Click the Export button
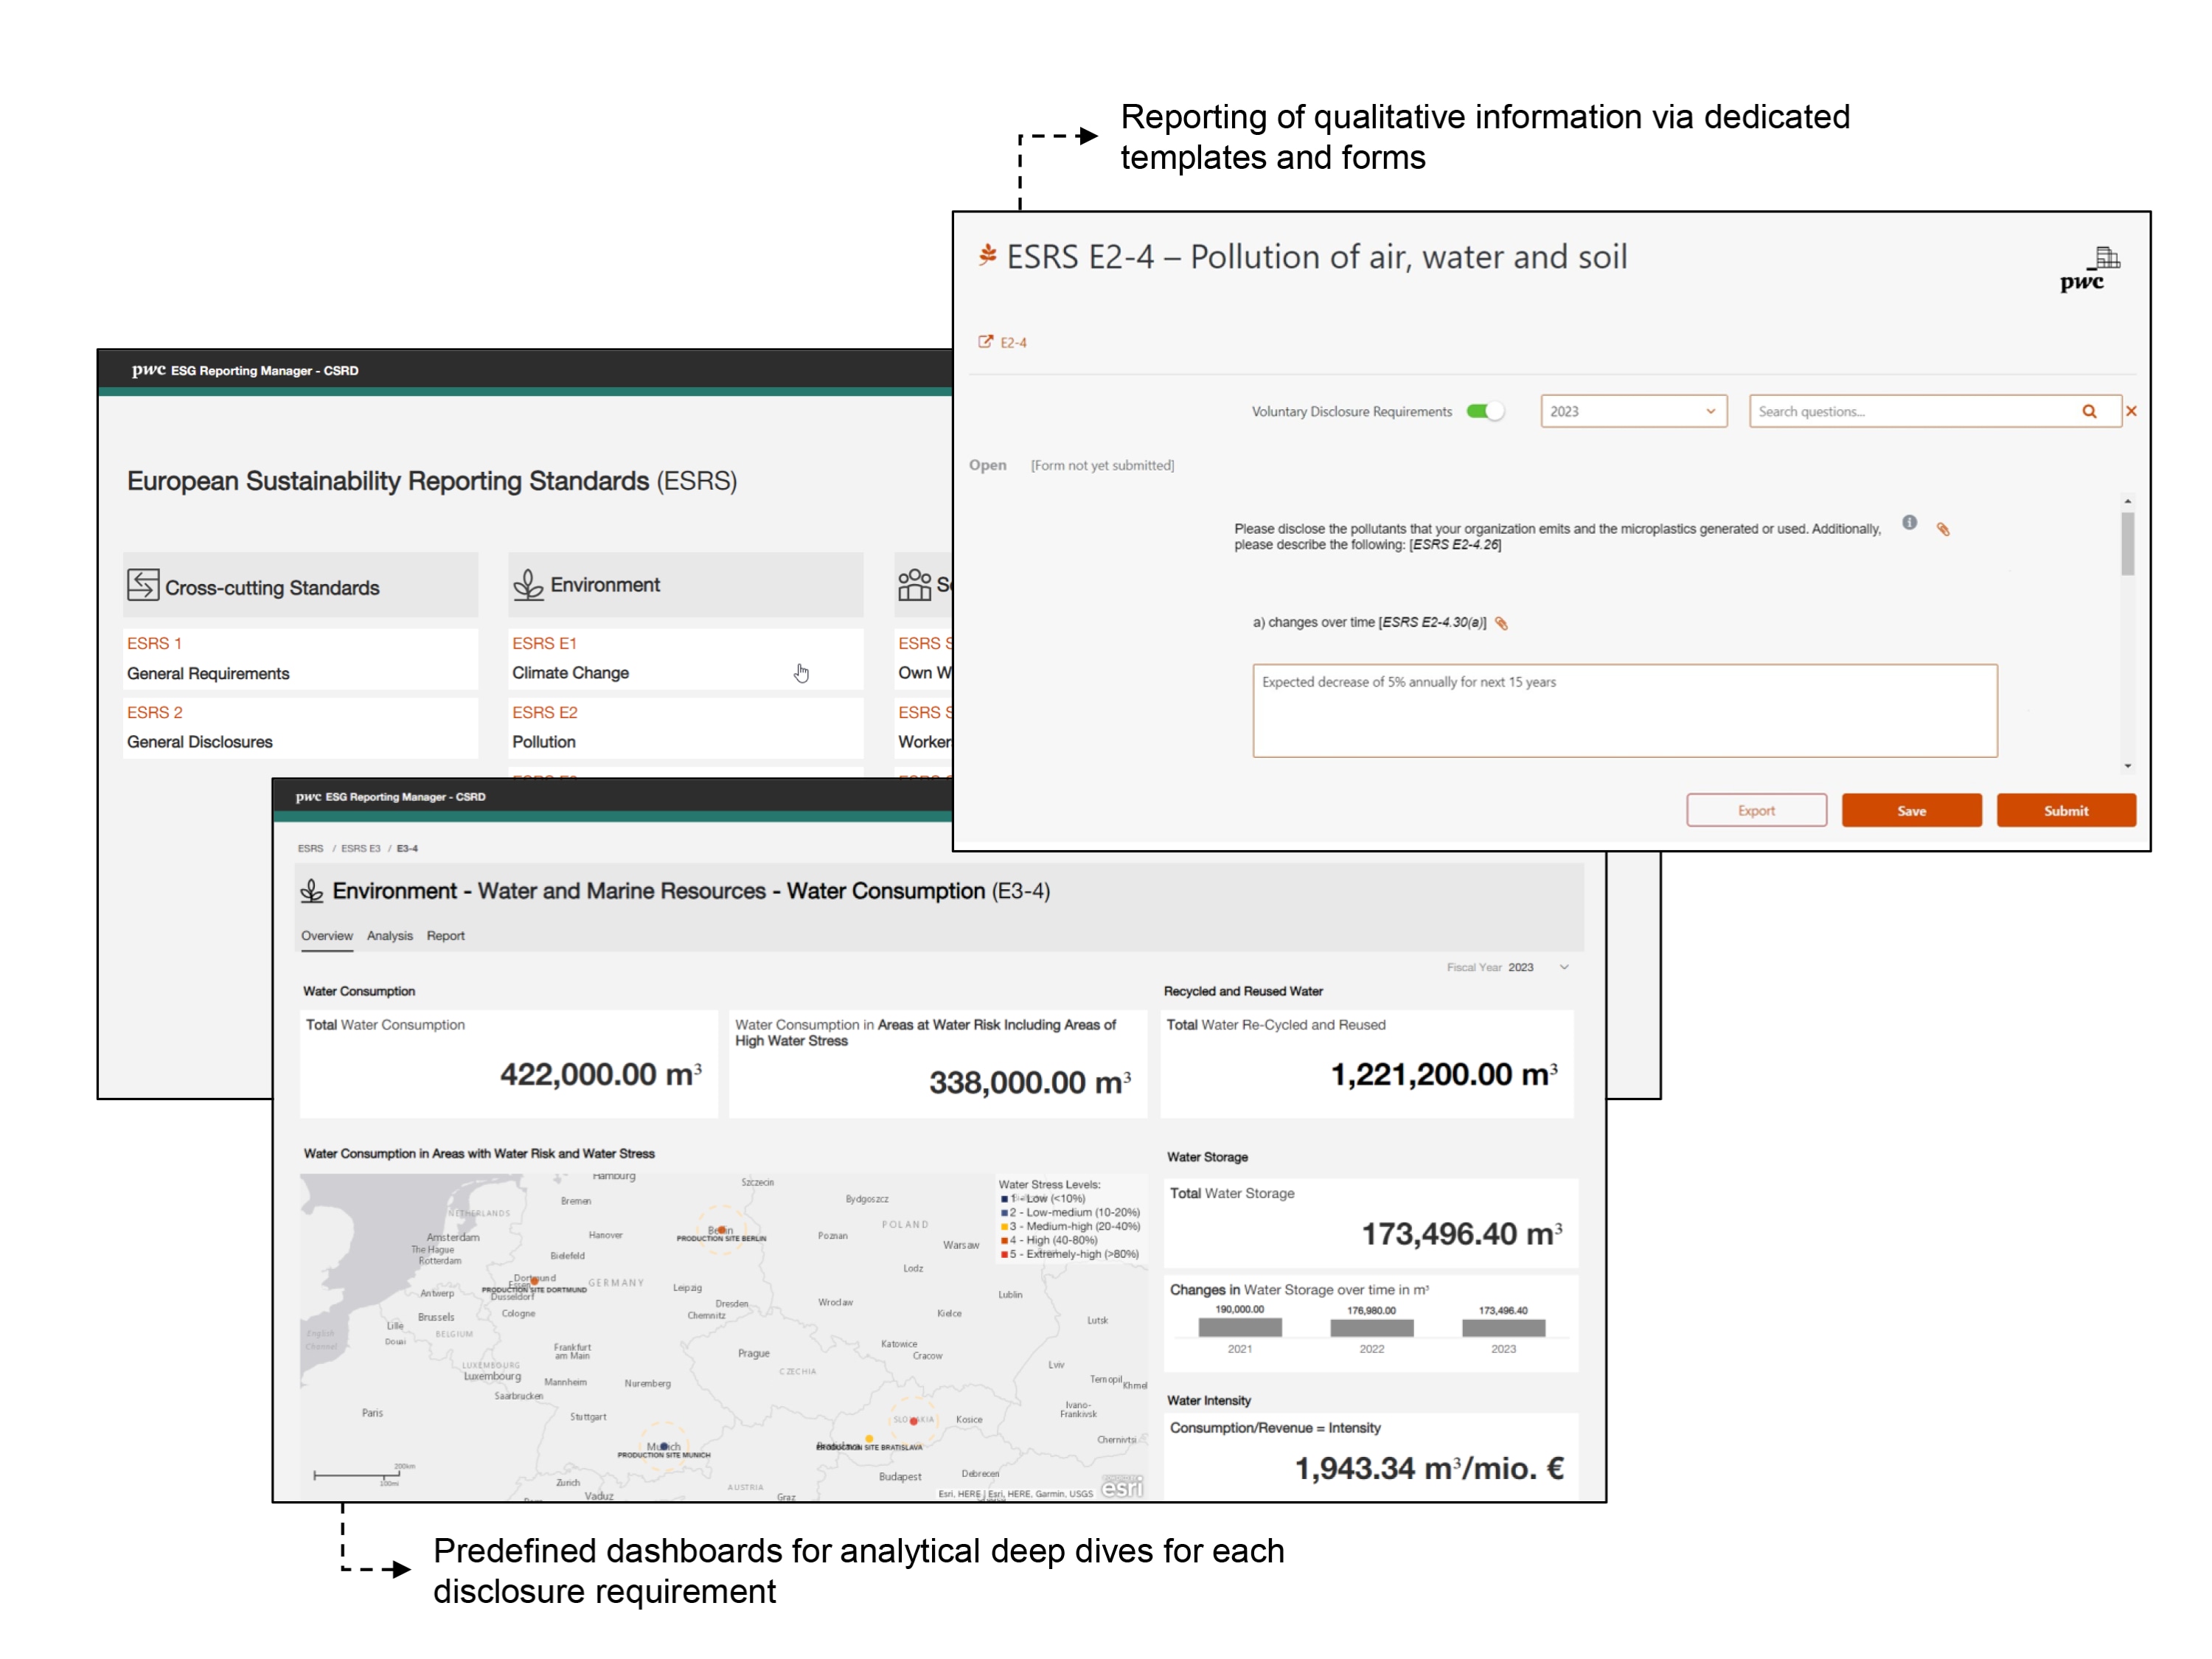The image size is (2212, 1659). (1756, 811)
